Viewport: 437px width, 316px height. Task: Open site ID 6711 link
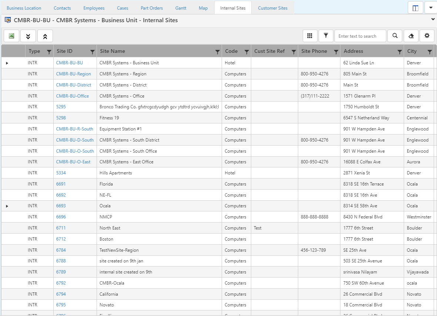click(61, 228)
